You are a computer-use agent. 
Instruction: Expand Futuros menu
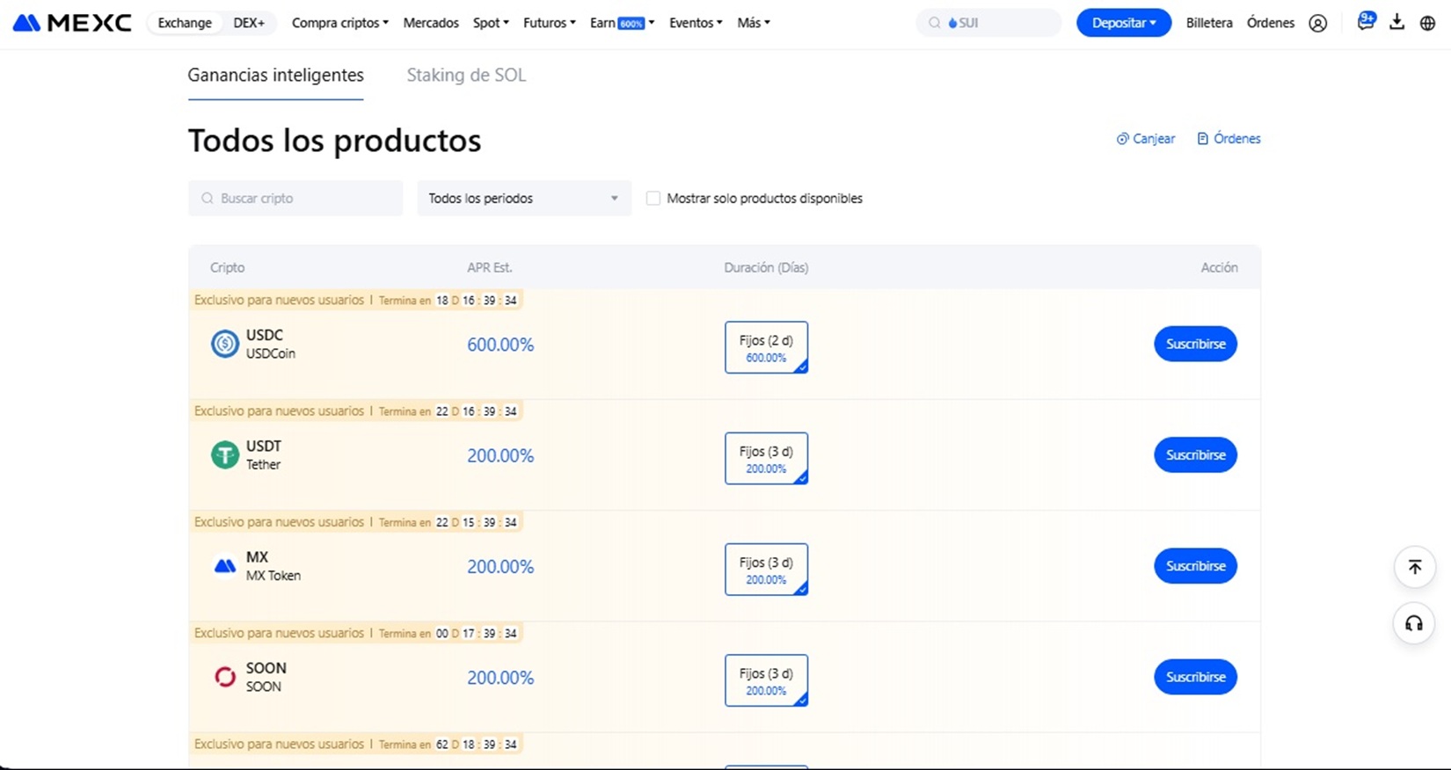pos(550,23)
